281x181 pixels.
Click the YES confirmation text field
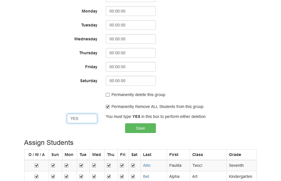(x=82, y=118)
